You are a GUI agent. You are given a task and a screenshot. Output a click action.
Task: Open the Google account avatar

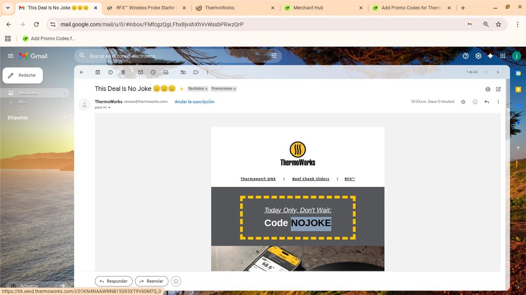click(x=516, y=56)
